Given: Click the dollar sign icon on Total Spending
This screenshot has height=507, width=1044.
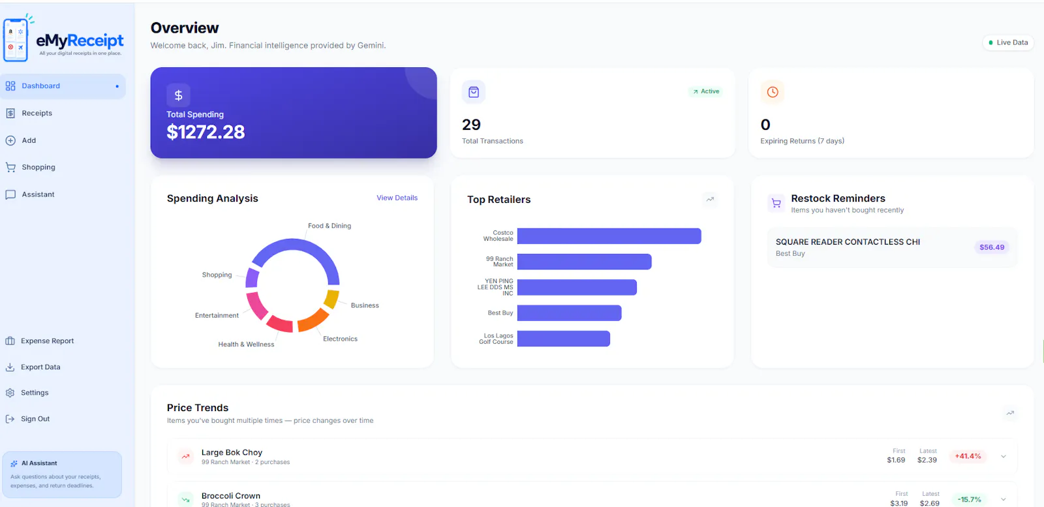Looking at the screenshot, I should tap(178, 95).
